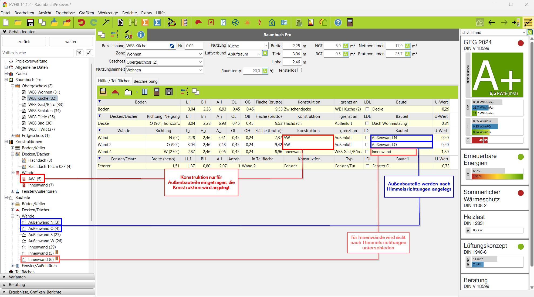Toggle LDL checkbox for Wand 2 row
The height and width of the screenshot is (297, 534).
click(366, 145)
